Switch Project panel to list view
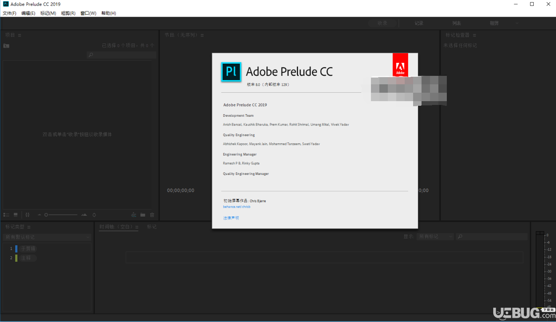 [6, 215]
